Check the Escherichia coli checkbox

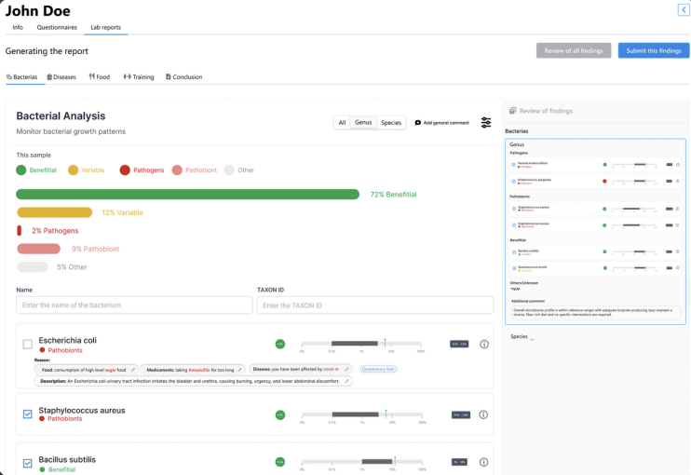click(x=28, y=345)
